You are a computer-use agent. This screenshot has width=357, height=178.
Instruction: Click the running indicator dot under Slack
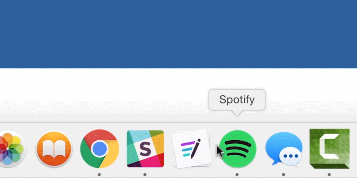(145, 174)
